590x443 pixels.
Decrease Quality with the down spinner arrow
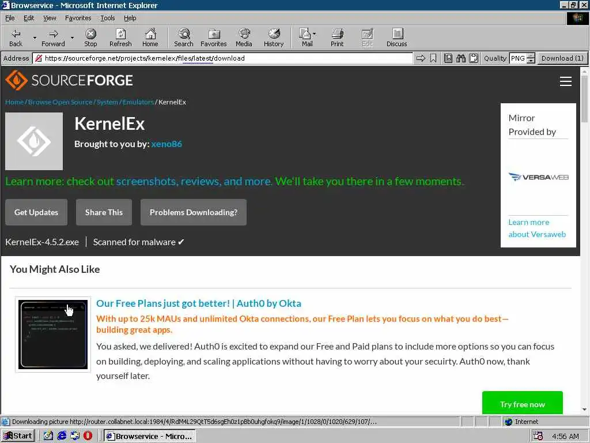531,61
